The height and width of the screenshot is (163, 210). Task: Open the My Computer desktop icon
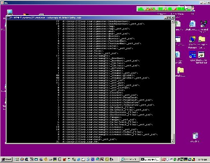coord(10,13)
